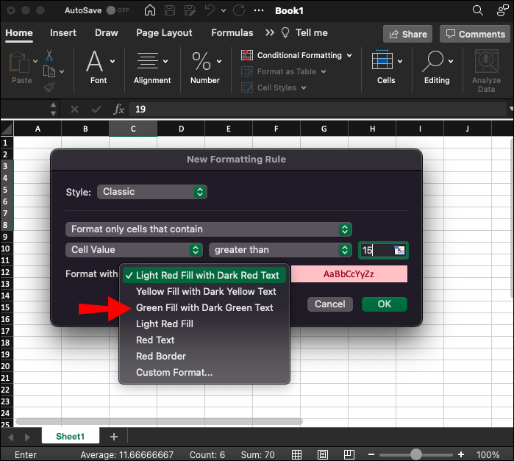The height and width of the screenshot is (461, 514).
Task: Click the zoom slider handle
Action: pyautogui.click(x=416, y=454)
